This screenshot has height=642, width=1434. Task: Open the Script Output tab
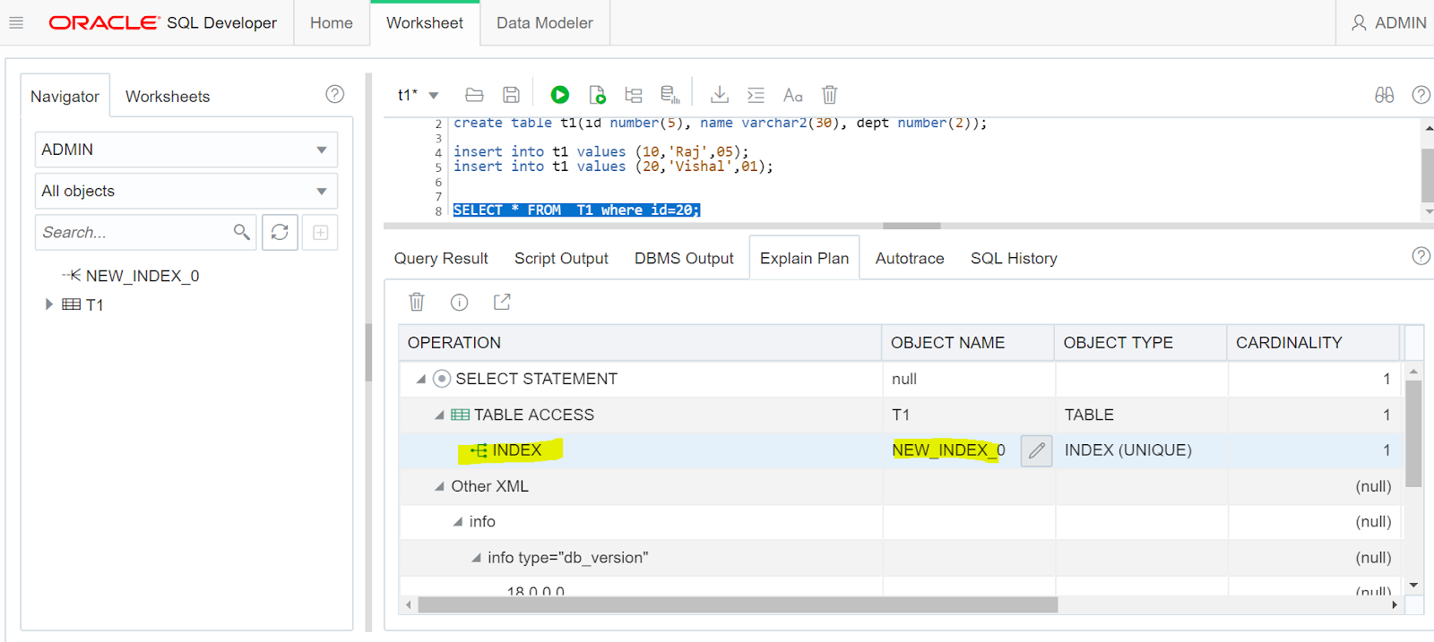pos(561,259)
